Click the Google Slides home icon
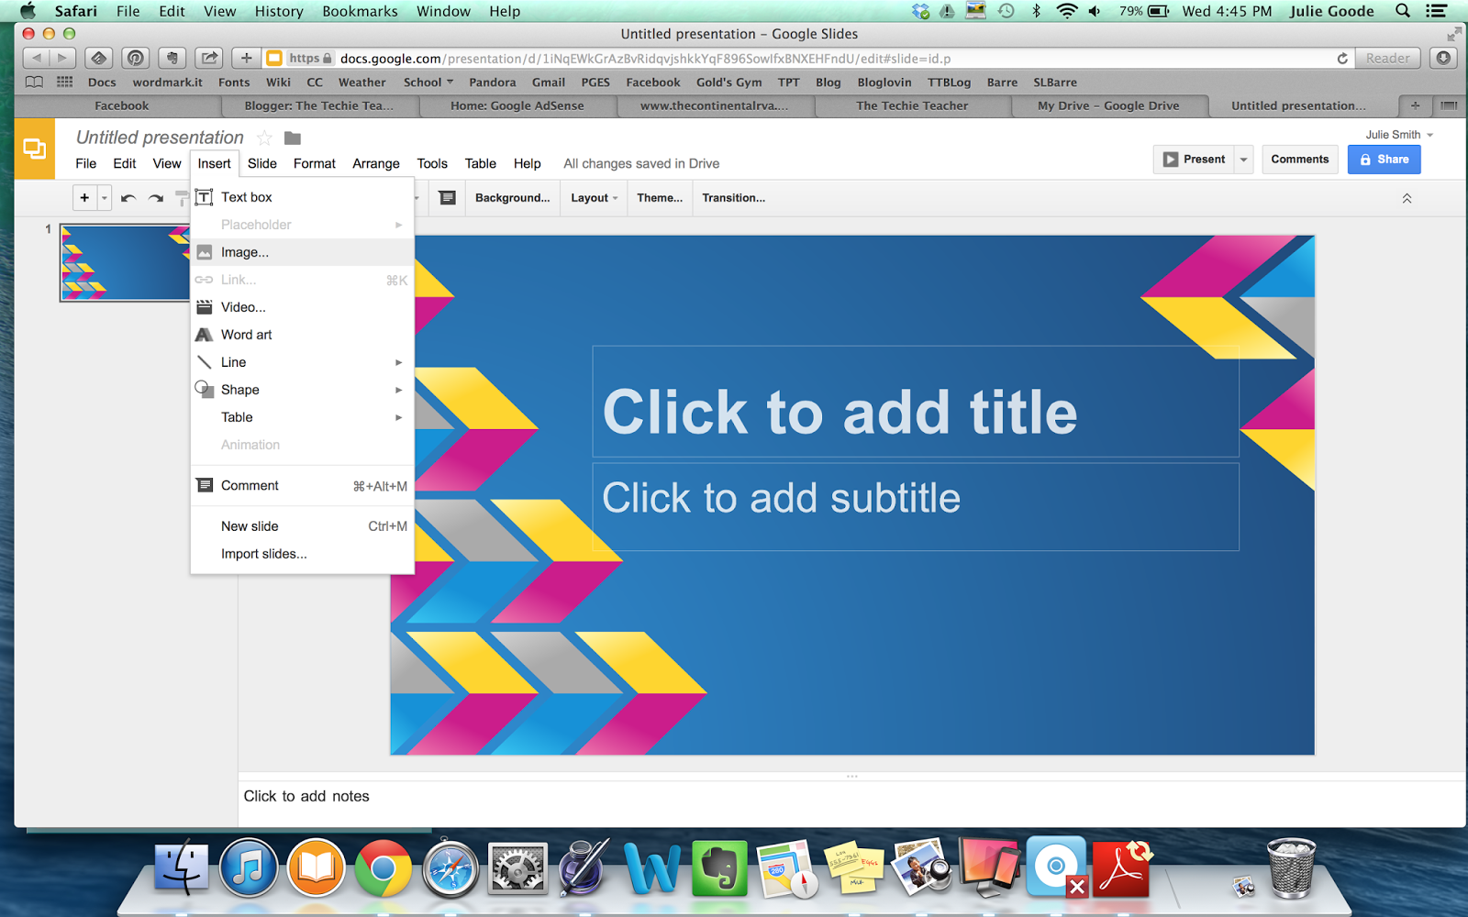 click(35, 149)
